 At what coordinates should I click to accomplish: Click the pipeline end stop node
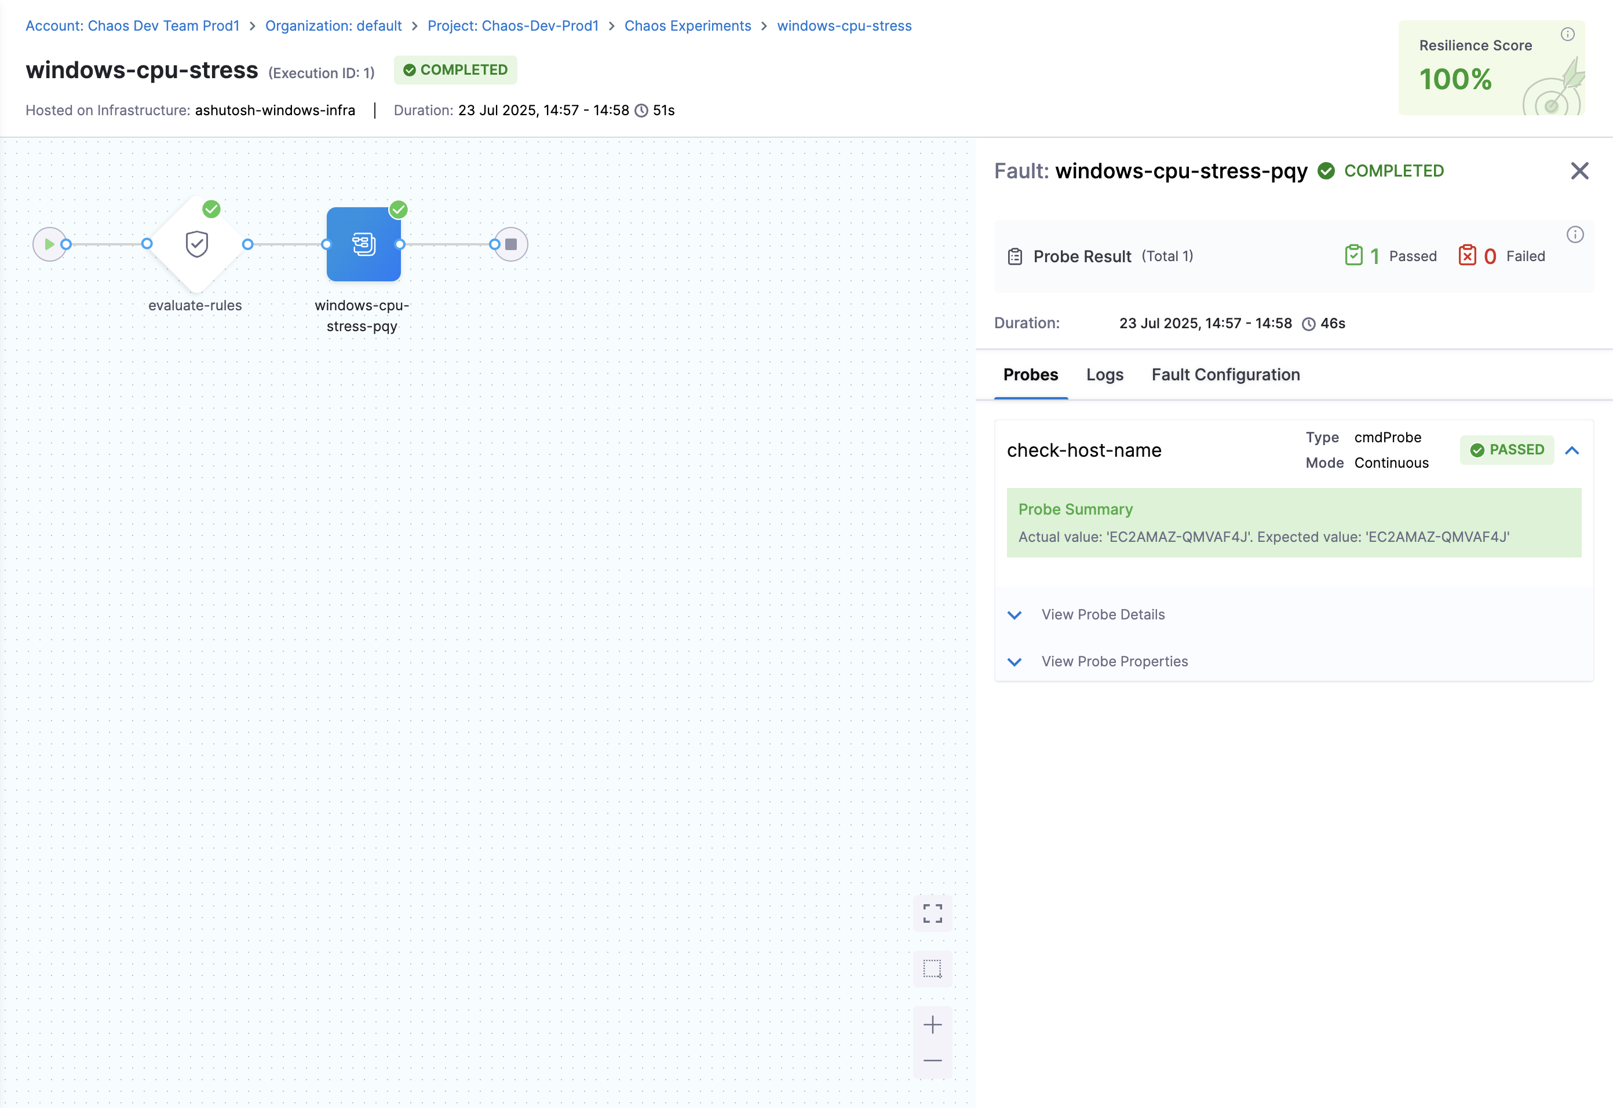(511, 244)
